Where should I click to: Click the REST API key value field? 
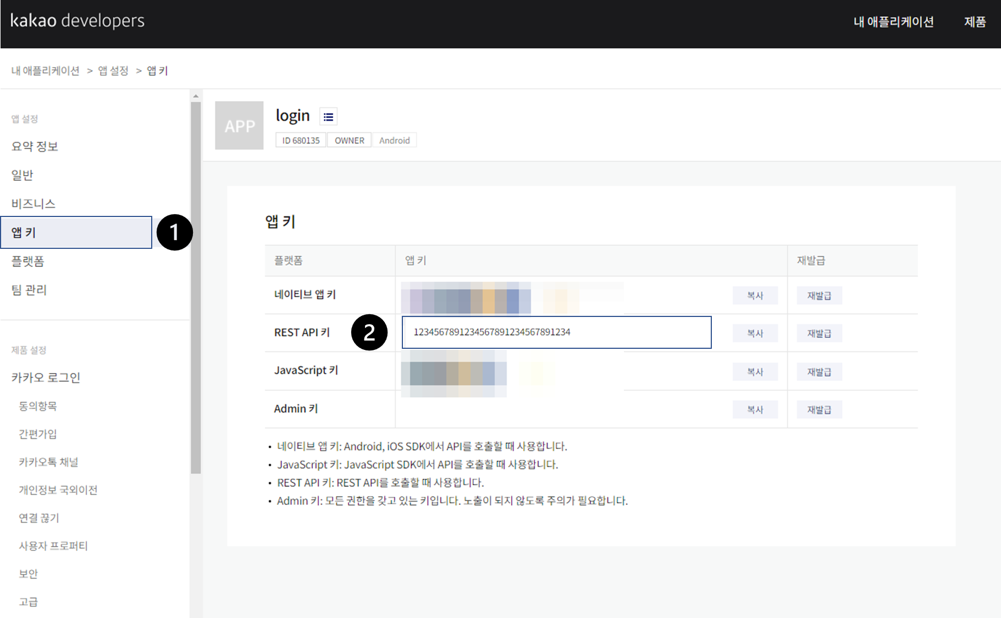(x=557, y=332)
